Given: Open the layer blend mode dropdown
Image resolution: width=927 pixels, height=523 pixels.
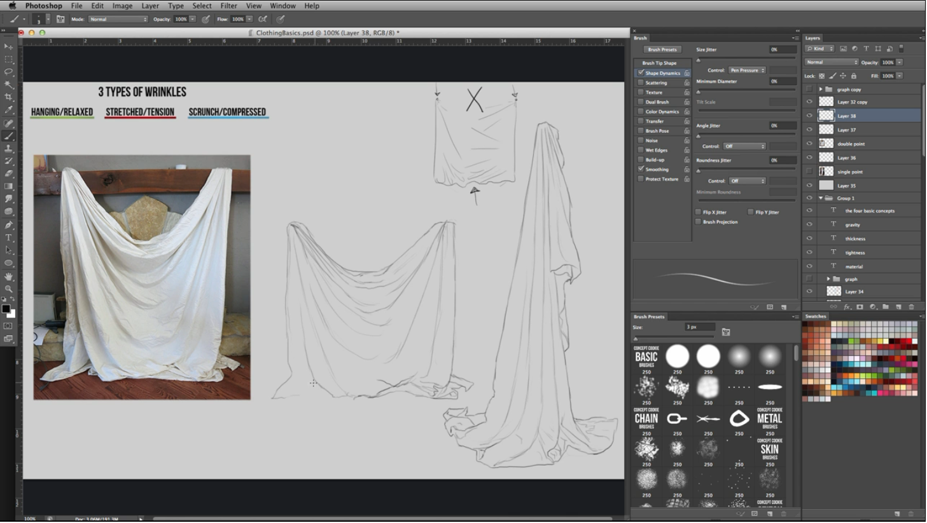Looking at the screenshot, I should point(832,62).
